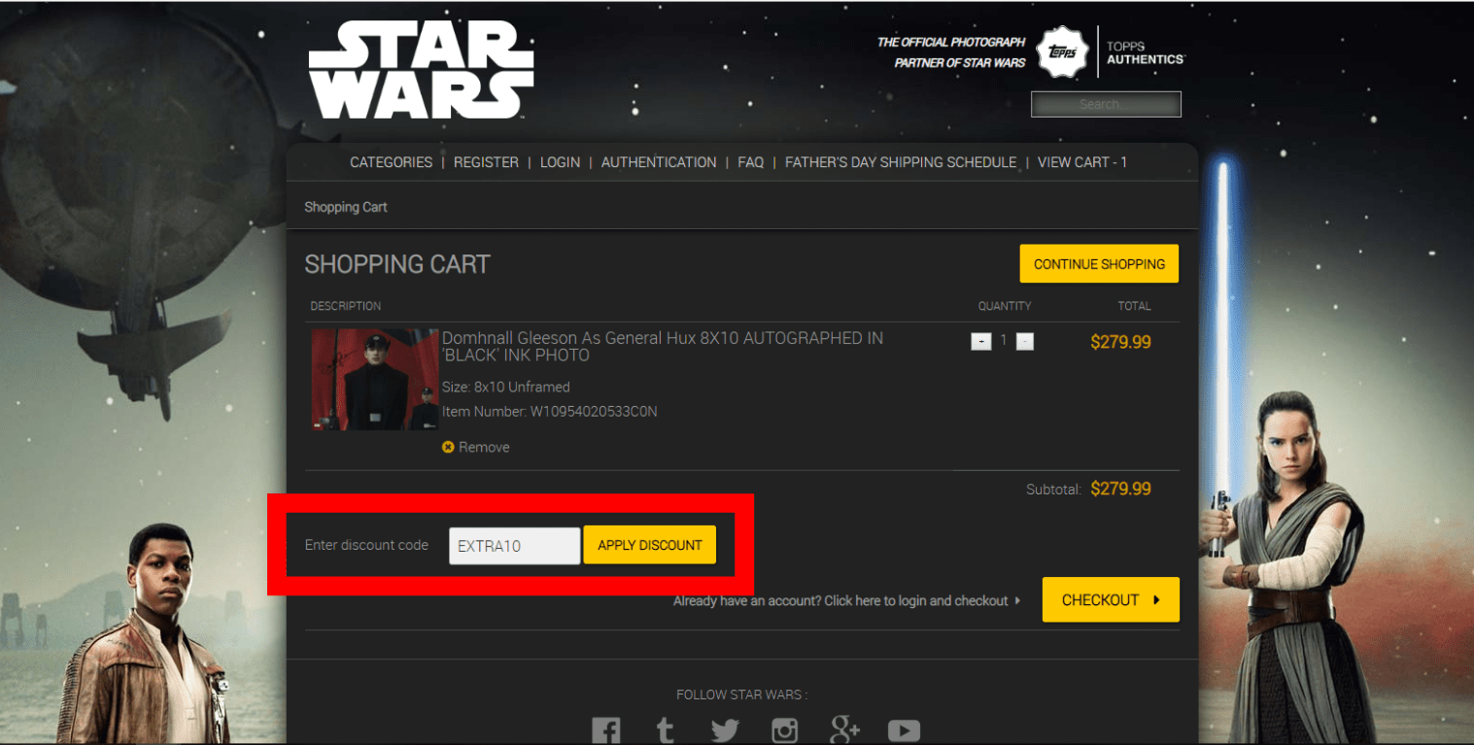Open the Star Wars Facebook page
This screenshot has width=1474, height=745.
click(x=605, y=730)
